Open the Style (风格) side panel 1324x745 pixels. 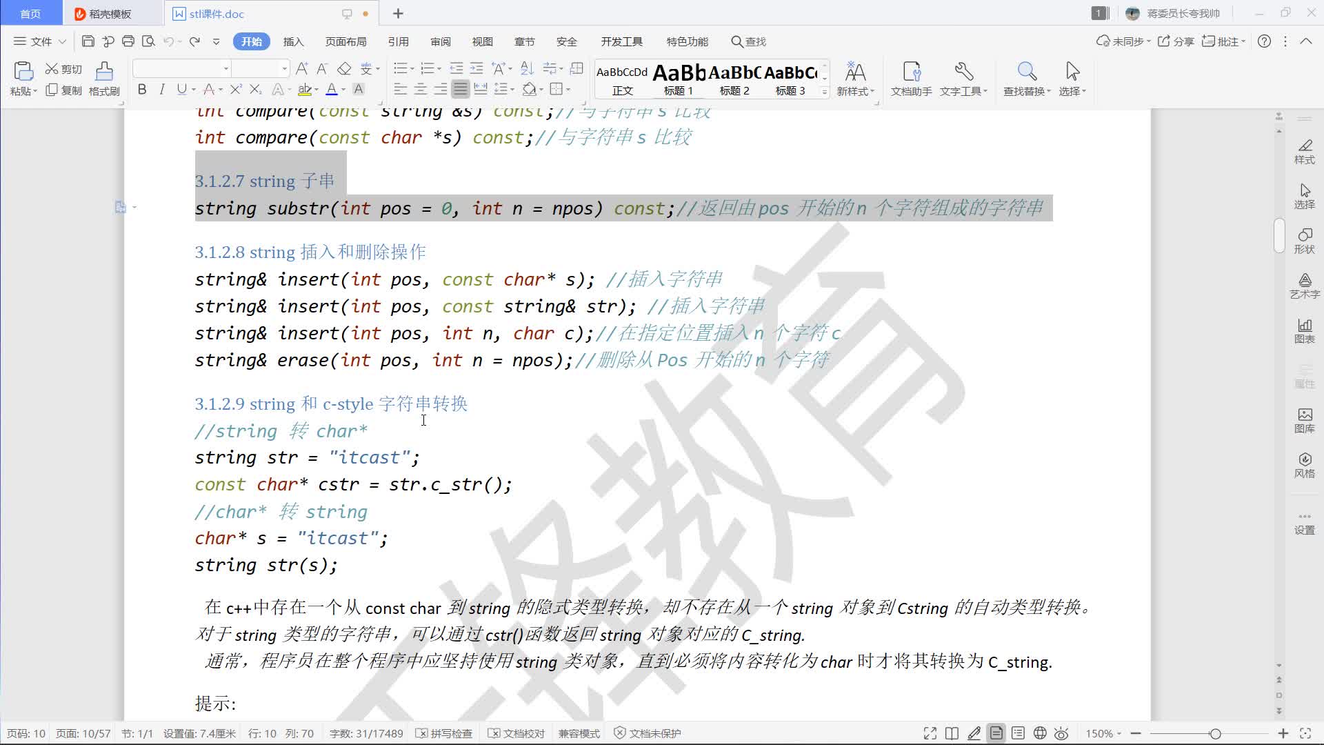[x=1304, y=466]
